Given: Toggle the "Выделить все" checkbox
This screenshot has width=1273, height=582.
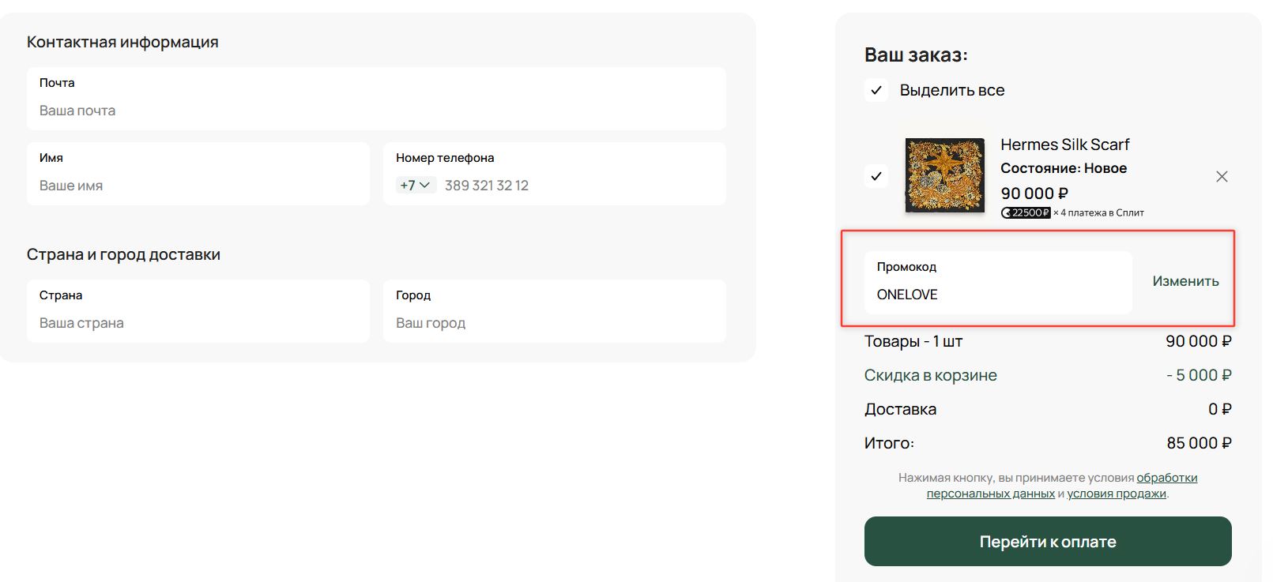Looking at the screenshot, I should click(x=876, y=91).
